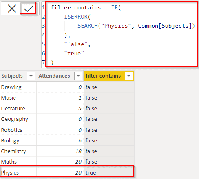Select the Biology subject cell
Viewport: 199px width, 179px height.
tap(18, 140)
